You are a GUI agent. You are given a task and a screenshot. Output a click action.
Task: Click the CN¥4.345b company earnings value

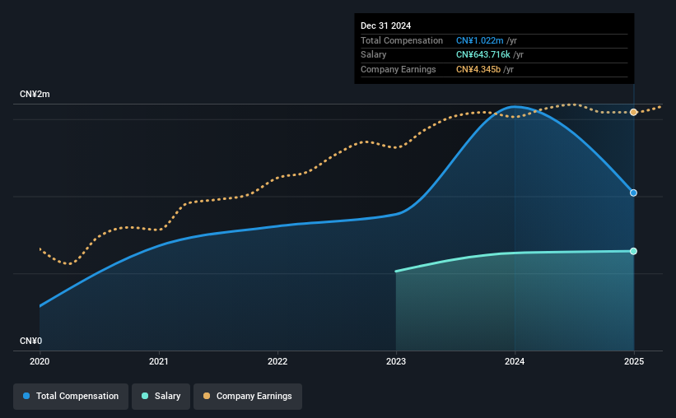[x=478, y=69]
